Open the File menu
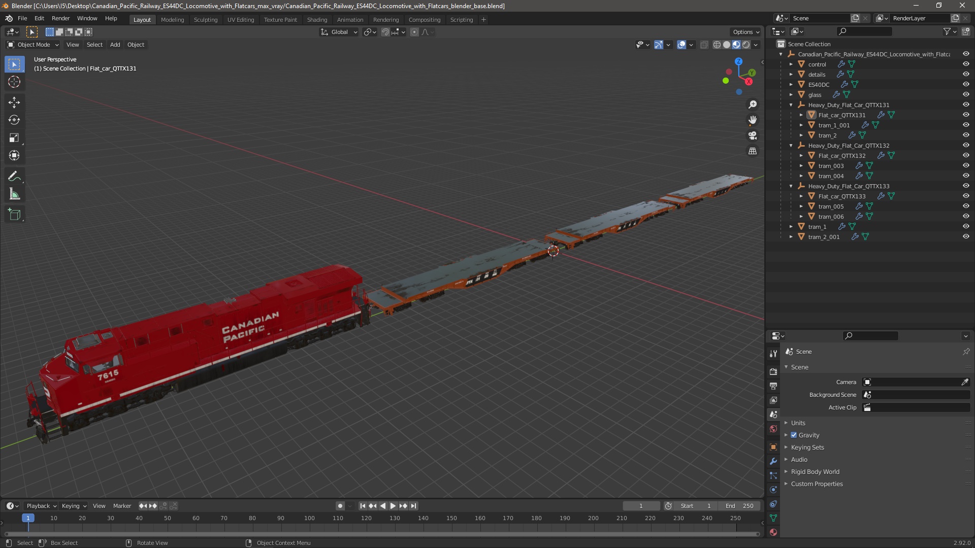 22,18
